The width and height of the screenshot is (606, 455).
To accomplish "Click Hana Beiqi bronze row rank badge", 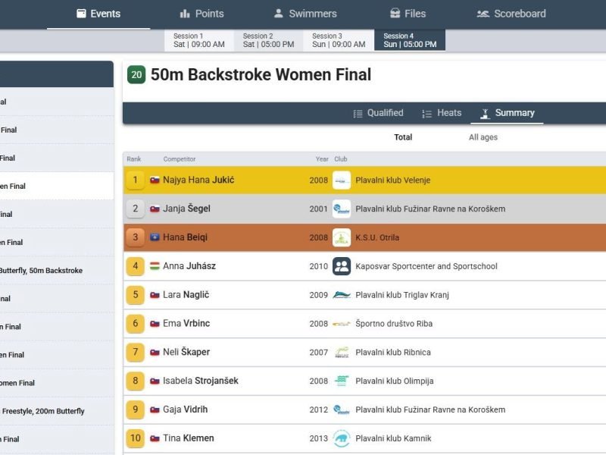I will coord(136,237).
